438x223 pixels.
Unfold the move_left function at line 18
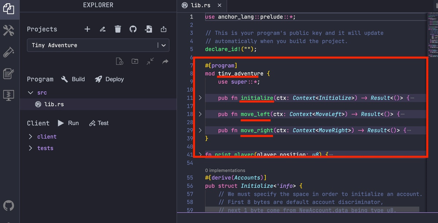pos(200,114)
